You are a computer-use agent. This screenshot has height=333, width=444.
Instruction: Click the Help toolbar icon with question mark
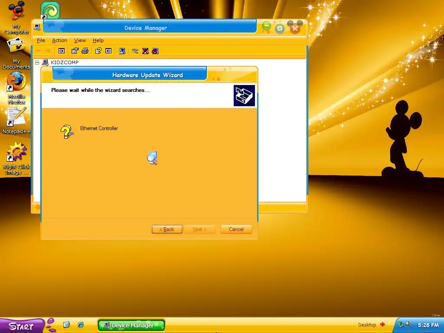click(x=98, y=51)
